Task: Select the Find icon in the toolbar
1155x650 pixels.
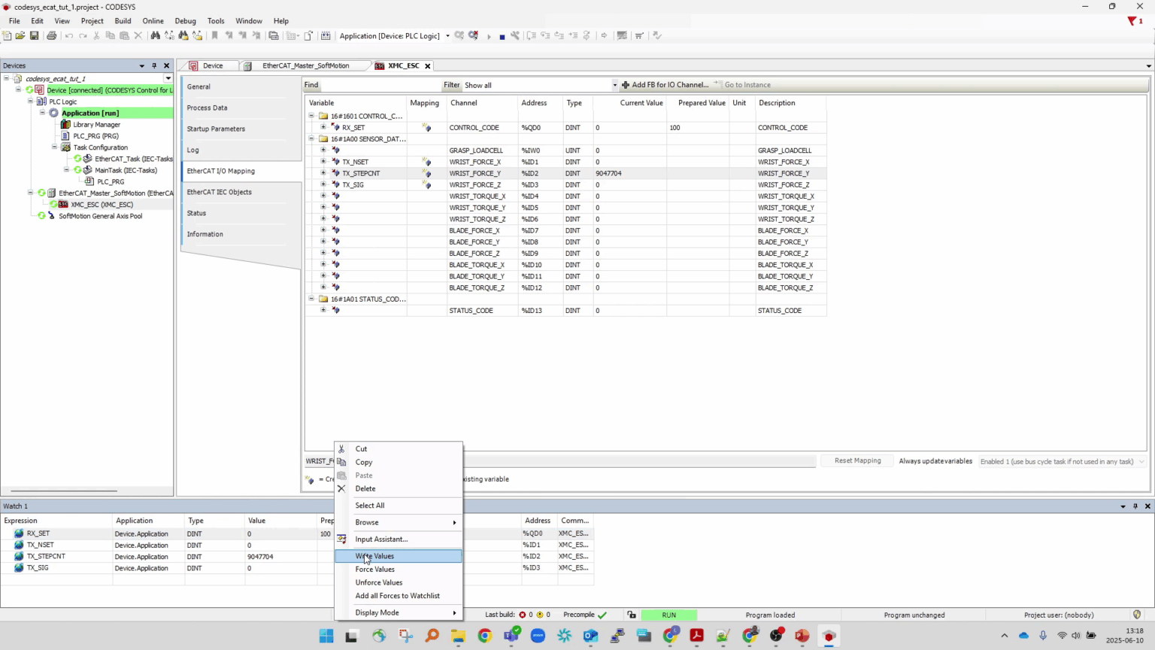Action: coord(156,35)
